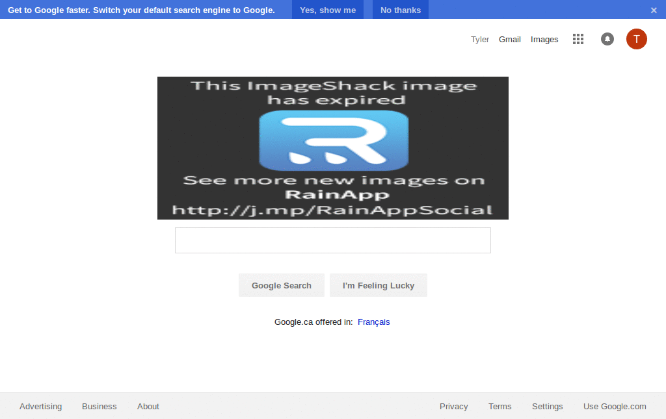The width and height of the screenshot is (666, 419).
Task: Click the Google Search button
Action: [x=281, y=285]
